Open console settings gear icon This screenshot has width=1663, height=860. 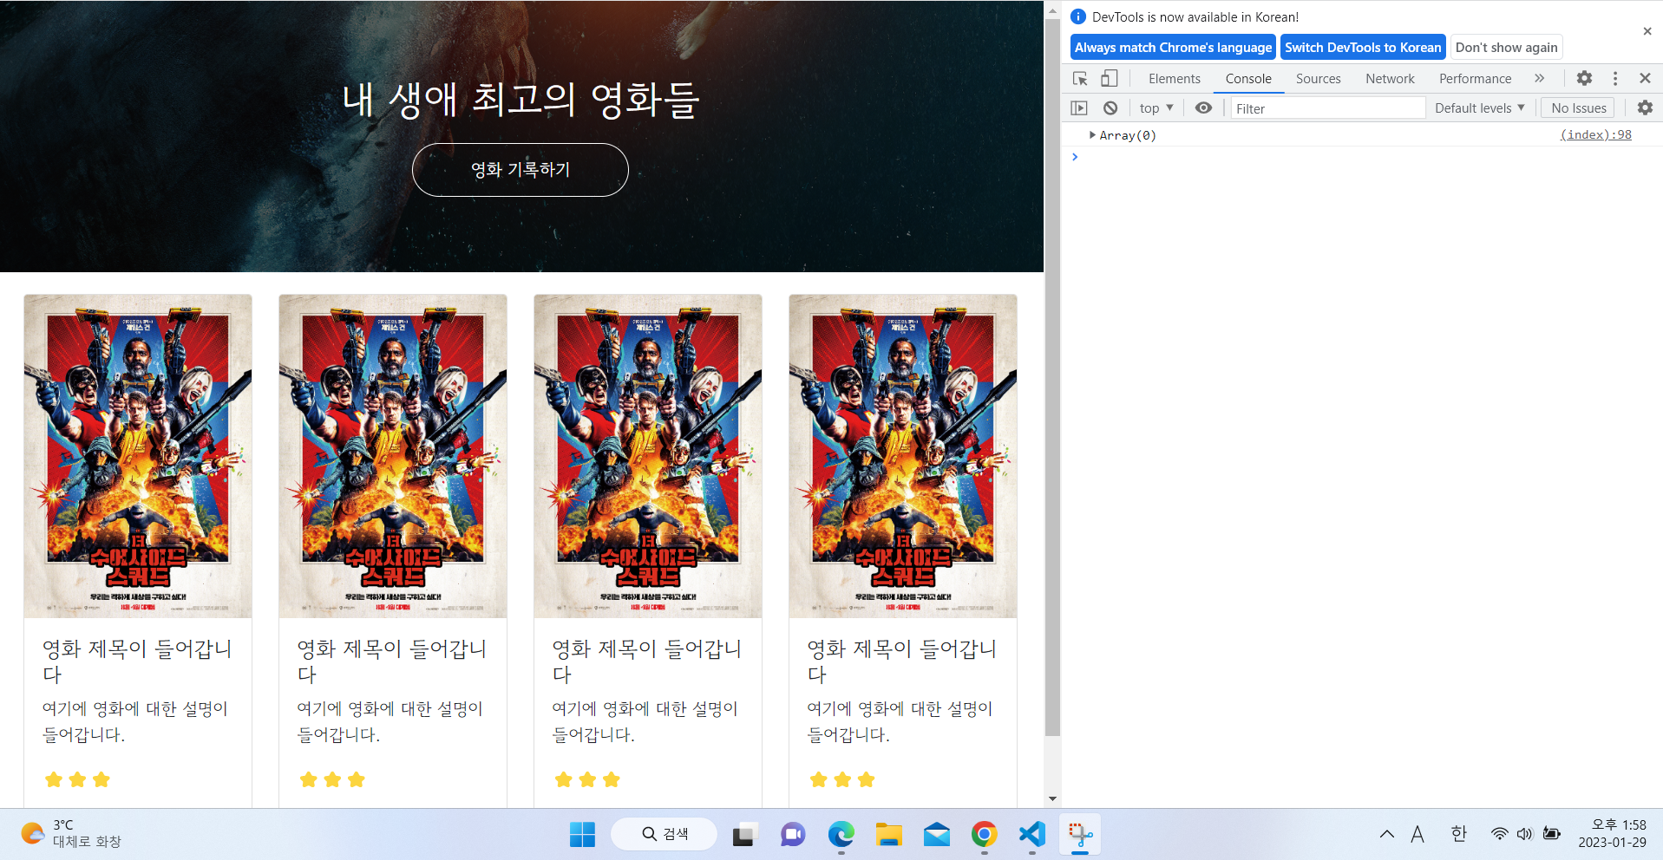[x=1645, y=108]
